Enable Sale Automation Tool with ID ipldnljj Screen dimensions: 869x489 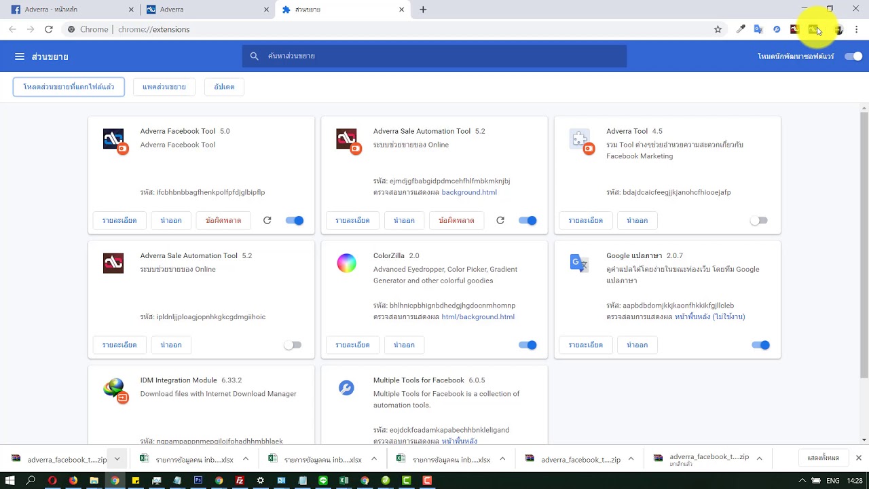[293, 345]
